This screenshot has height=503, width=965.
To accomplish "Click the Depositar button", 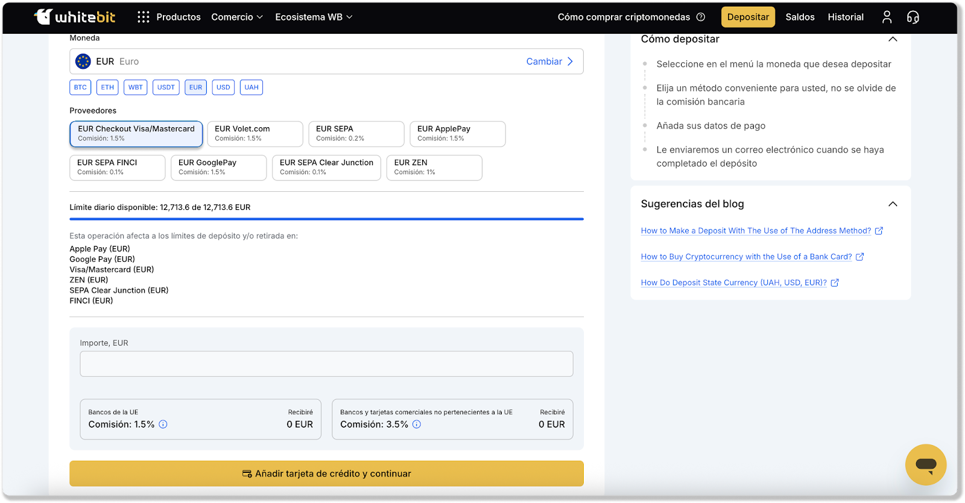I will (748, 17).
